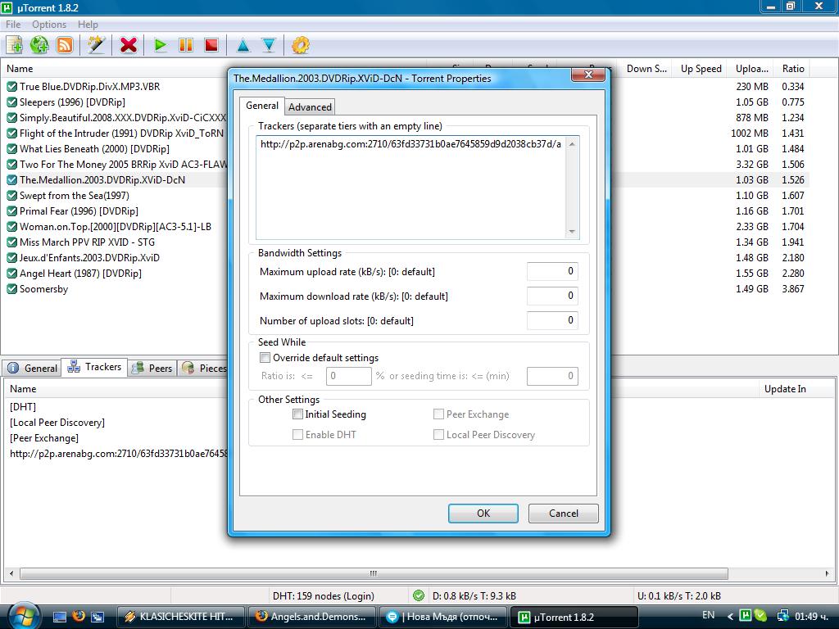
Task: Close the Torrent Properties dialog
Action: (x=588, y=75)
